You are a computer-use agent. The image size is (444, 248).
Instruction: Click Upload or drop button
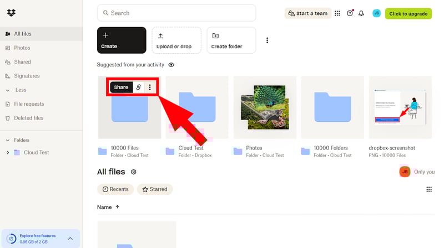pyautogui.click(x=176, y=40)
